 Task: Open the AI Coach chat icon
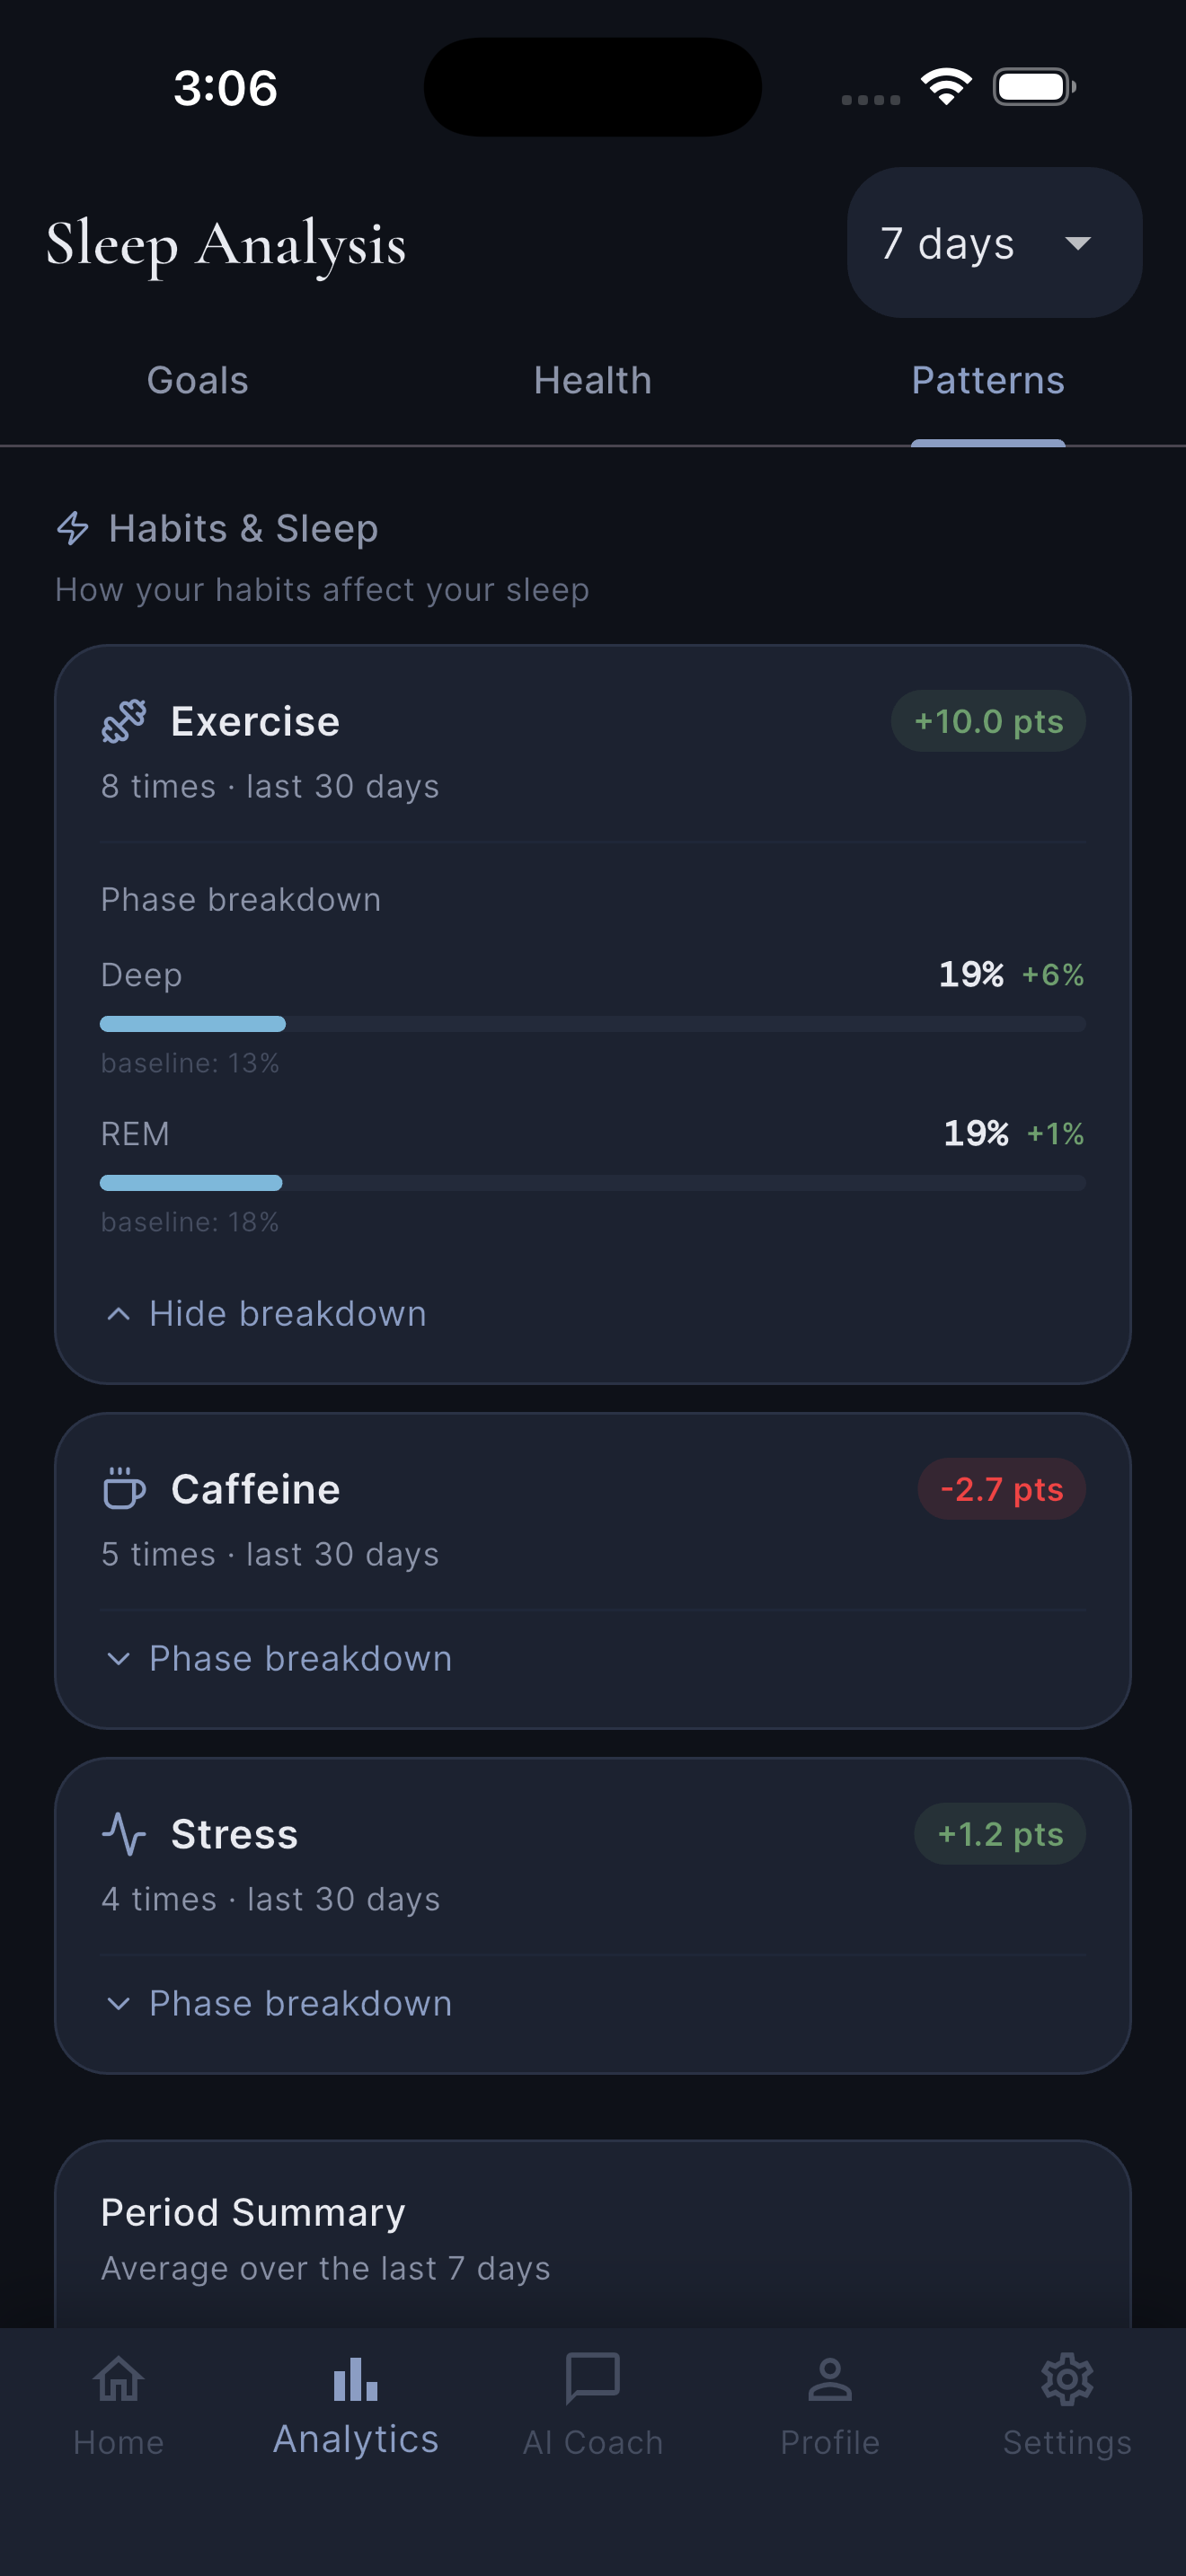[x=593, y=2378]
